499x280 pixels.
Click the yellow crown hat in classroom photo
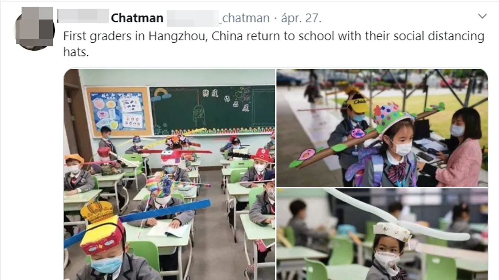click(97, 211)
